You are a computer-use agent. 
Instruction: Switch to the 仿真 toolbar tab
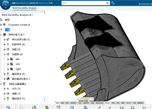[113, 103]
